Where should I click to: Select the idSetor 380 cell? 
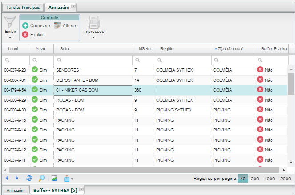tap(143, 90)
